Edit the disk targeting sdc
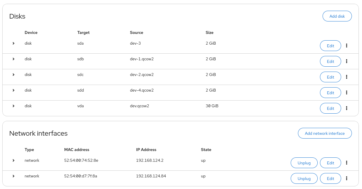The width and height of the screenshot is (362, 189). click(330, 77)
